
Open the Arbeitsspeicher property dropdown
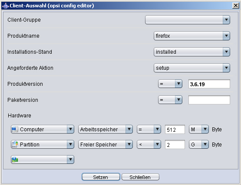106,129
